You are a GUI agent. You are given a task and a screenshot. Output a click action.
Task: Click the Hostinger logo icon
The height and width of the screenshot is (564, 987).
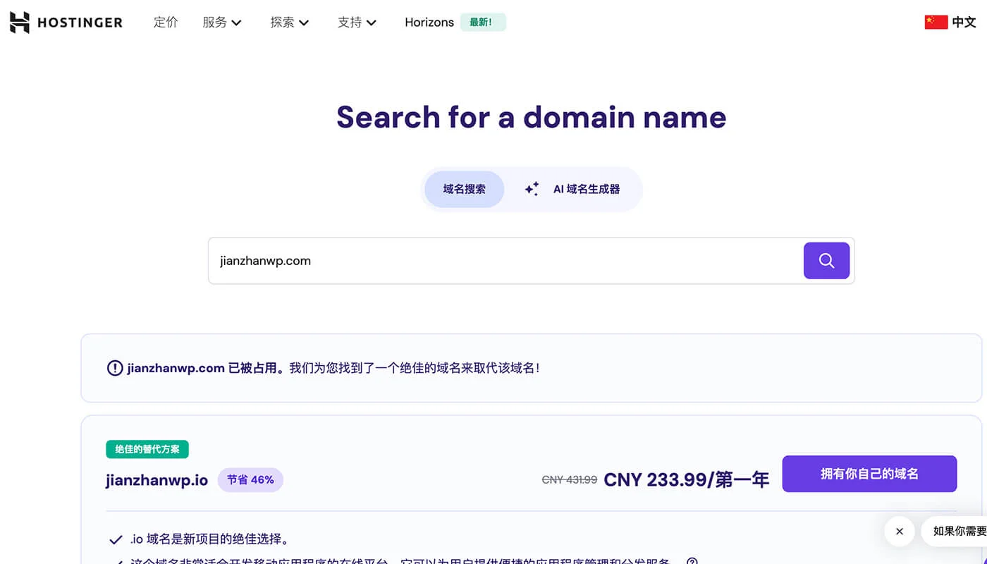pyautogui.click(x=20, y=22)
